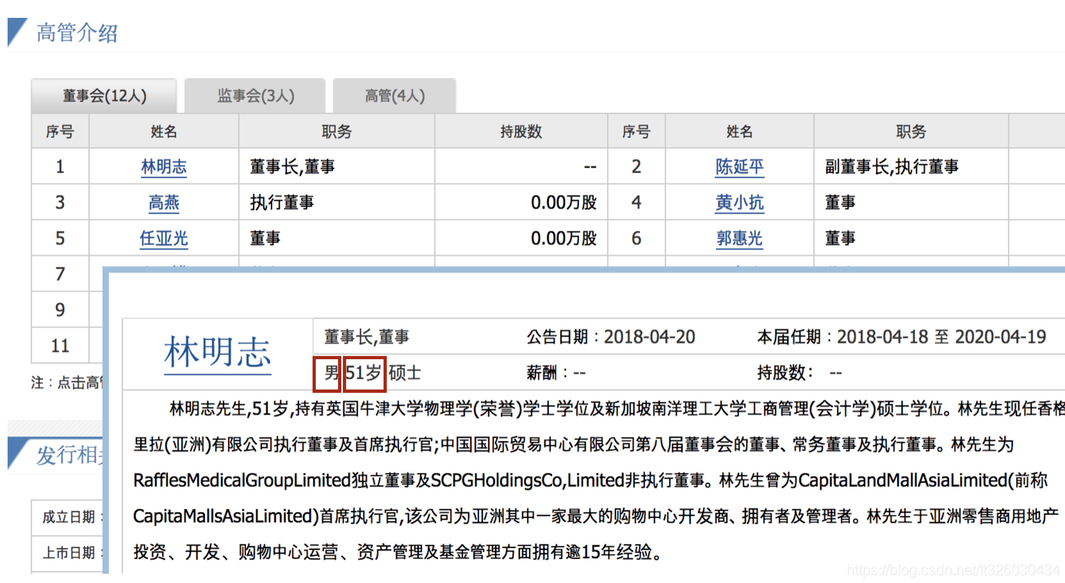
Task: Click the 硕士 education label in popup
Action: point(405,373)
